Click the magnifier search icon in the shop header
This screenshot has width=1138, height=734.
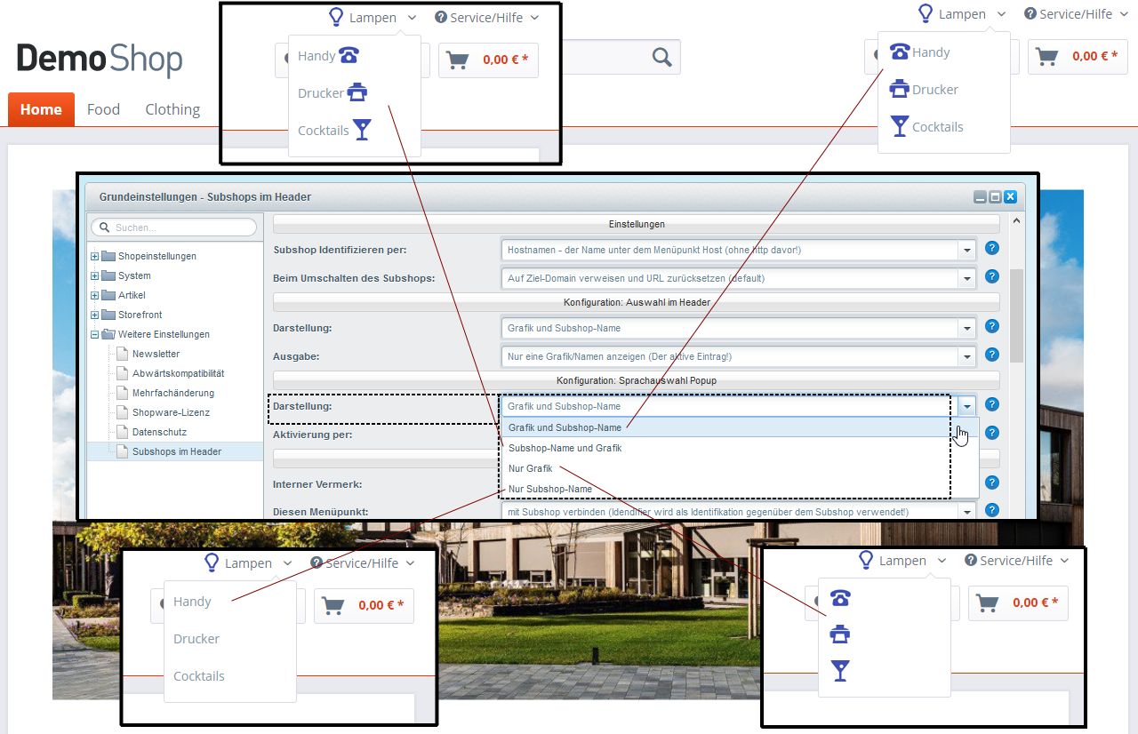(662, 58)
